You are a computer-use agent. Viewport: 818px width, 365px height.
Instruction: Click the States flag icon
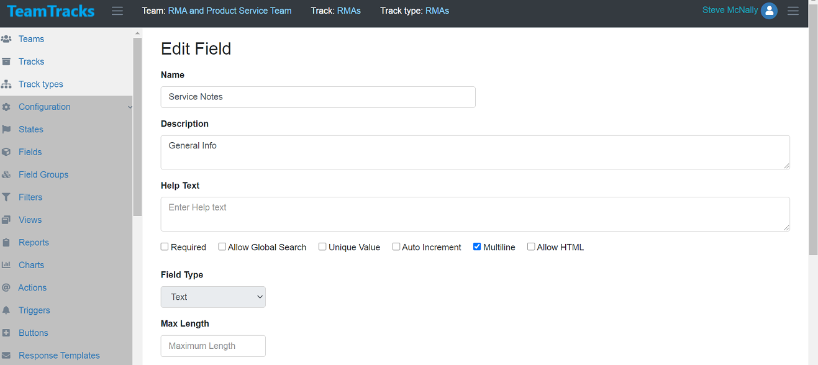[x=6, y=130]
